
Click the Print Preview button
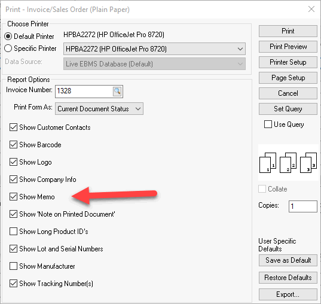coord(288,47)
